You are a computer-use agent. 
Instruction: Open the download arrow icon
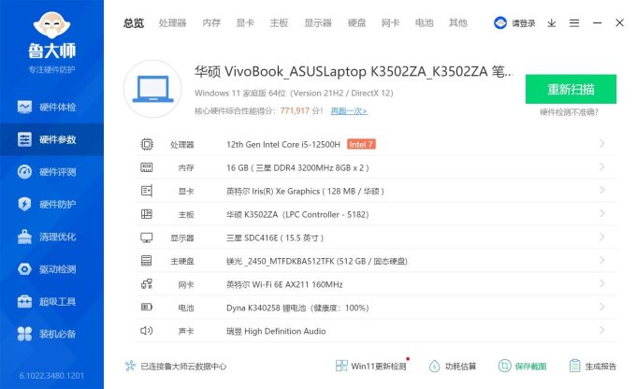click(x=551, y=23)
